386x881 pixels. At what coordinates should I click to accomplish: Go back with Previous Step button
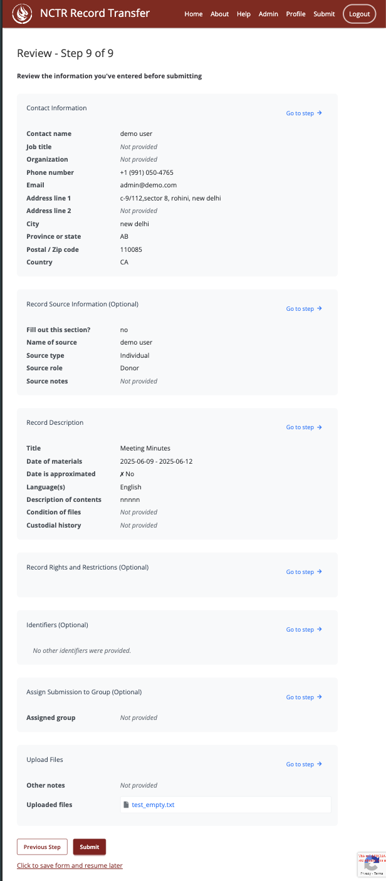click(42, 847)
